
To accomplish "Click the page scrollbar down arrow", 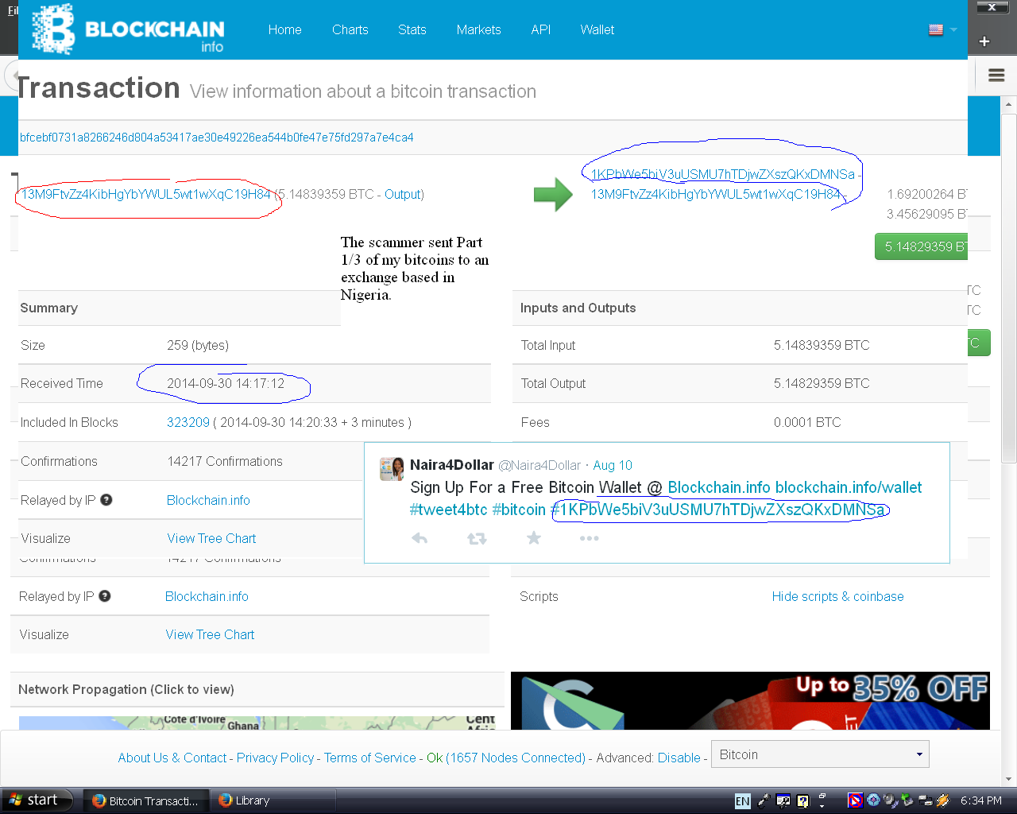I will click(1009, 779).
